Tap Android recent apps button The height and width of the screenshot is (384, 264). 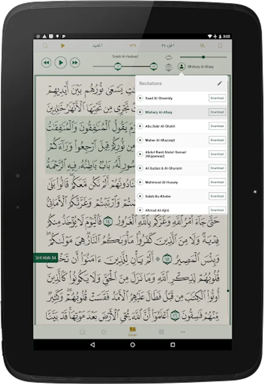pos(173,345)
